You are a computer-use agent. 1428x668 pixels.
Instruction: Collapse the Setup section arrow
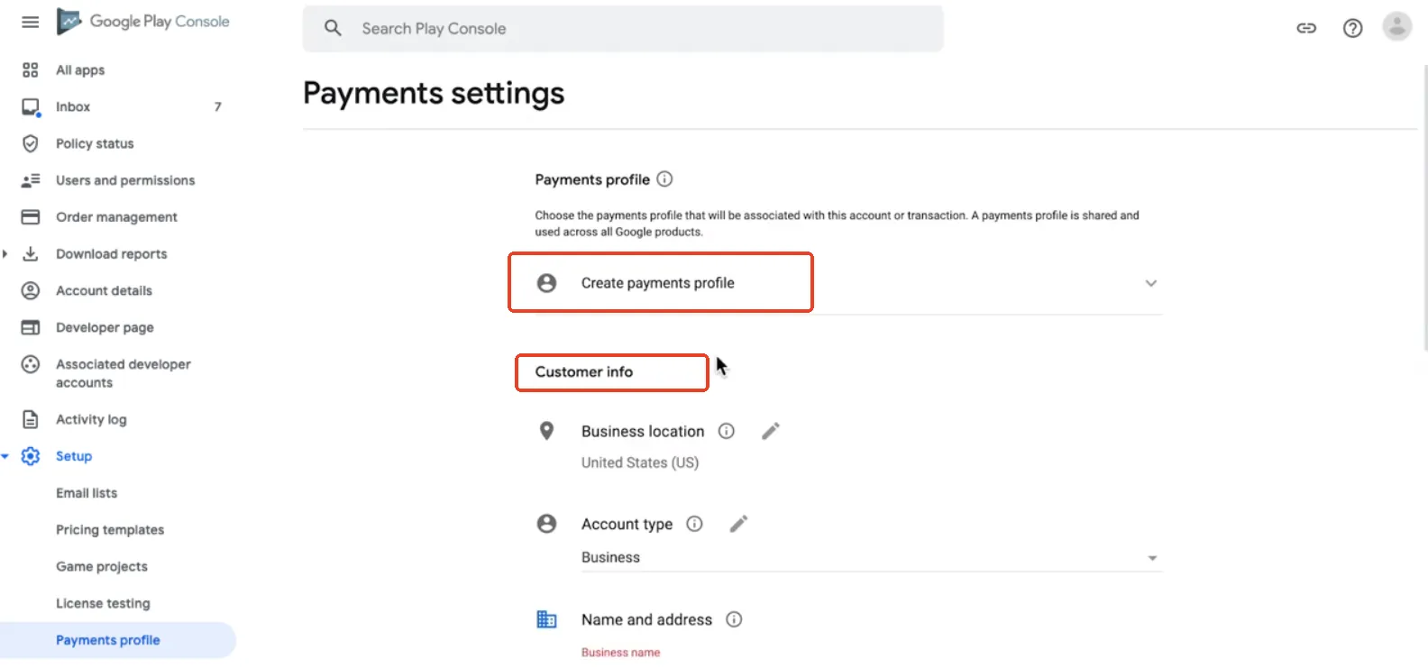(5, 456)
